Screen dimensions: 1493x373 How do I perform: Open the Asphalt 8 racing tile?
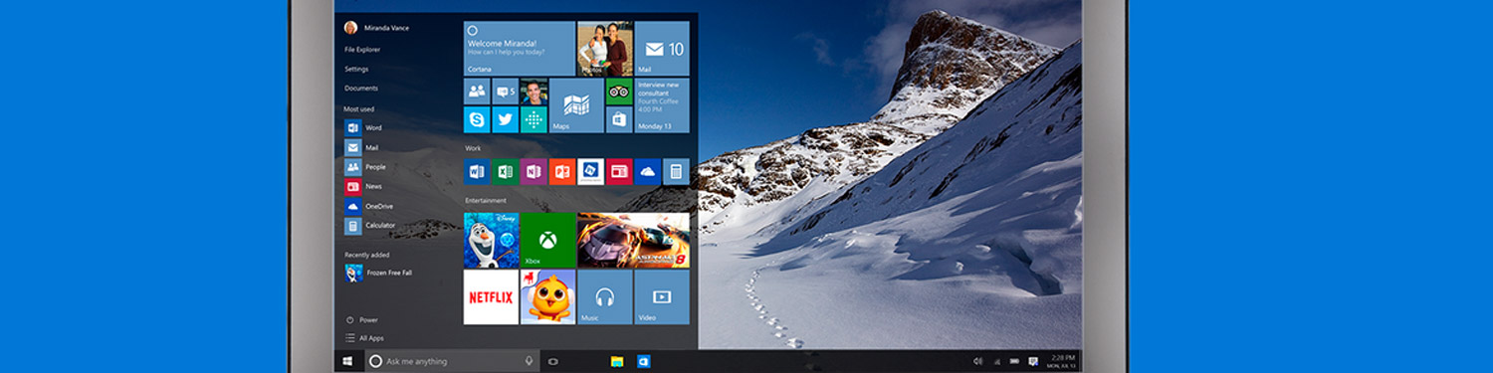pos(634,240)
